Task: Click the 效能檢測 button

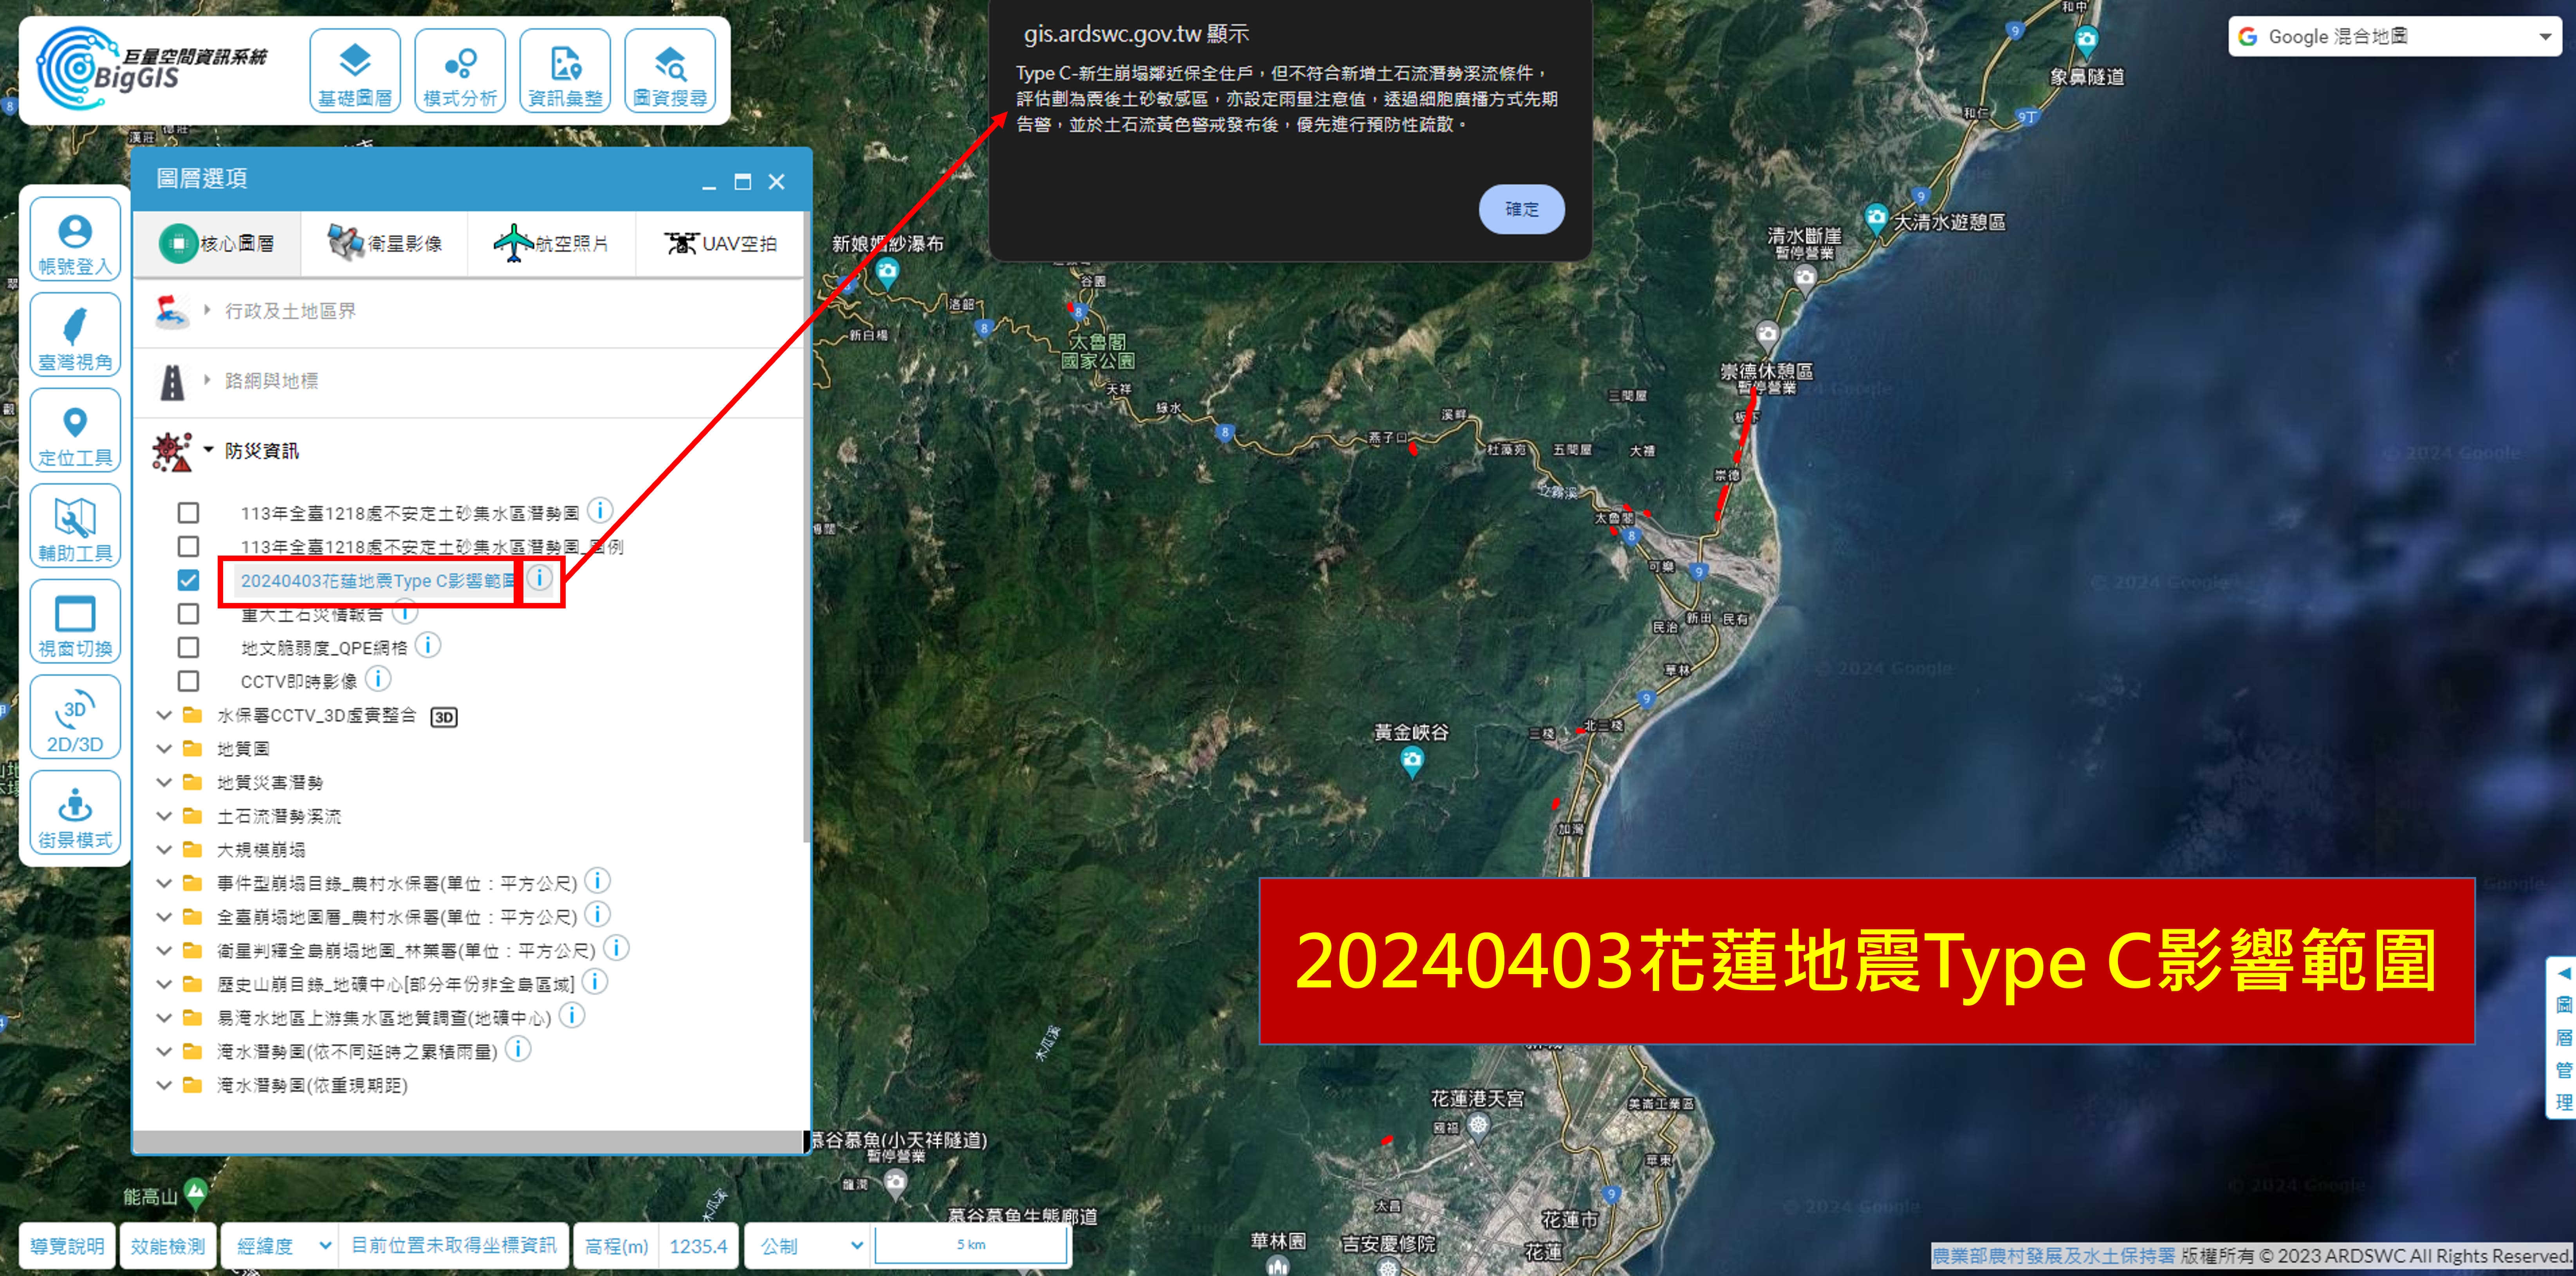Action: point(168,1246)
